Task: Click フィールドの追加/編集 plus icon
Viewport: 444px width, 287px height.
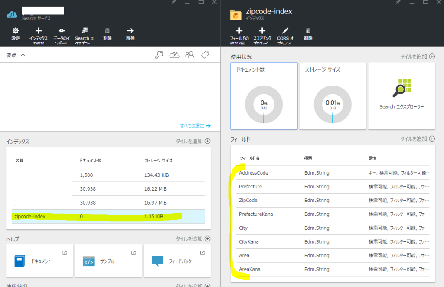Action: [x=239, y=31]
